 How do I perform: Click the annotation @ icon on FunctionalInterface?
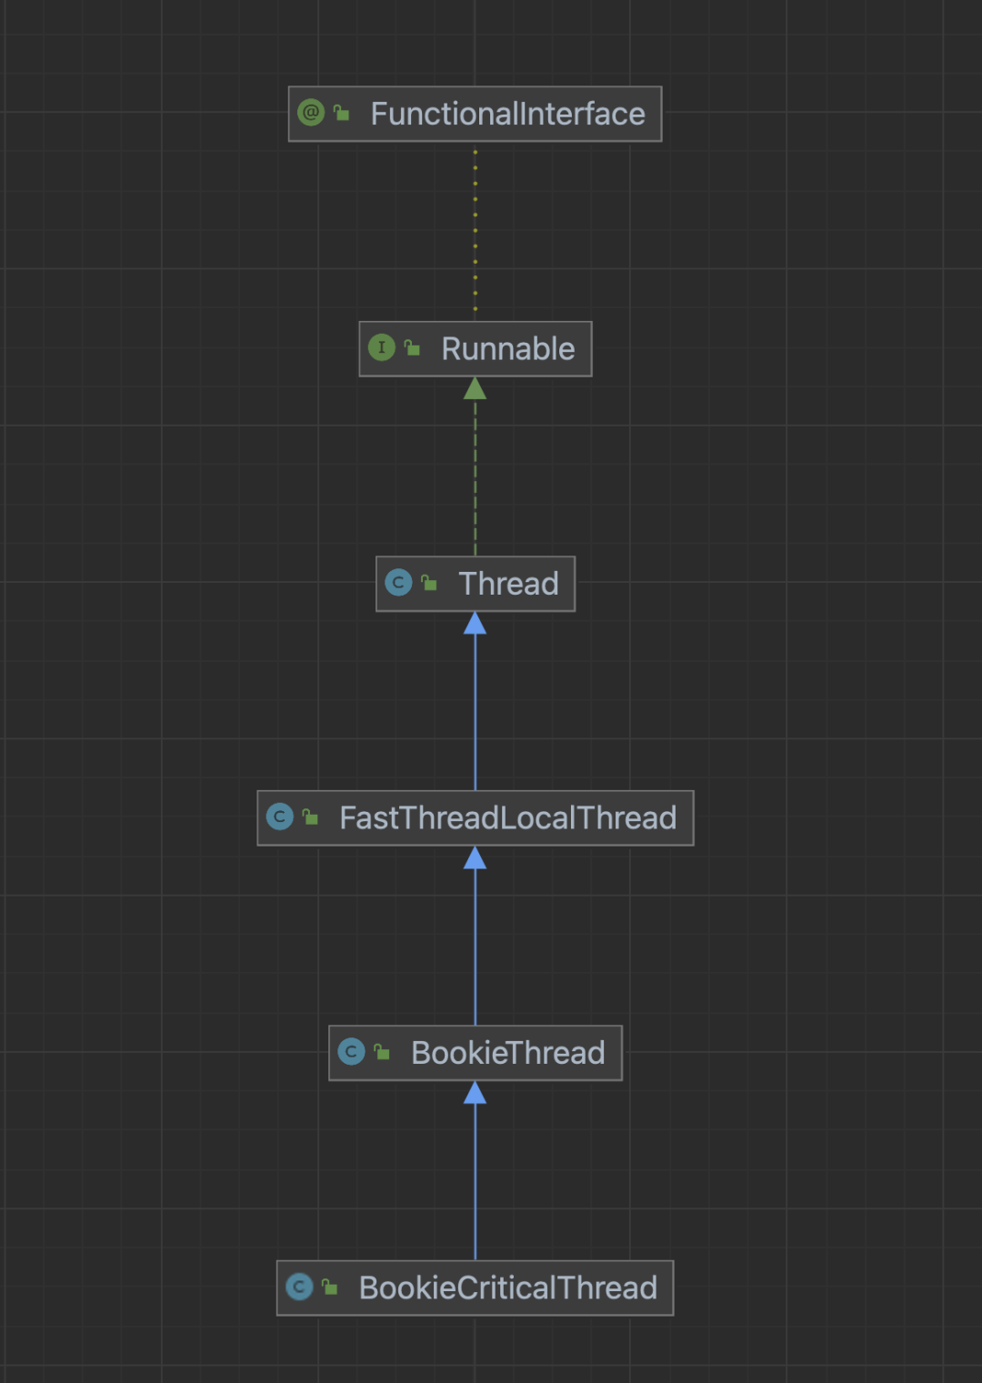click(311, 113)
